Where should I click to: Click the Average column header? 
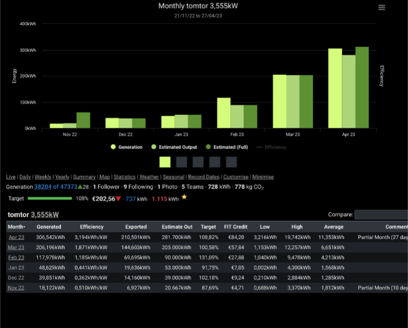pyautogui.click(x=334, y=226)
